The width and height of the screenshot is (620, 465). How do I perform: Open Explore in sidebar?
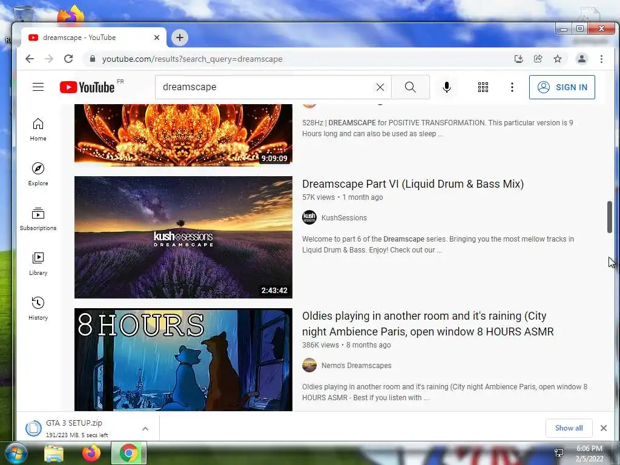pyautogui.click(x=38, y=174)
